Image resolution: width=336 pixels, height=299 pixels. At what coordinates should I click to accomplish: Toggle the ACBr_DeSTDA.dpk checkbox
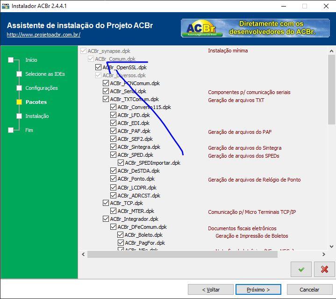click(x=114, y=170)
